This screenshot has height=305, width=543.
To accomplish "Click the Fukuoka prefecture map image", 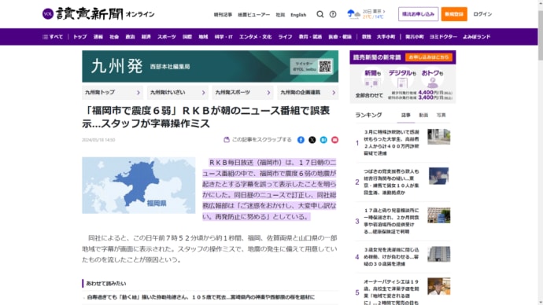I will coord(139,186).
